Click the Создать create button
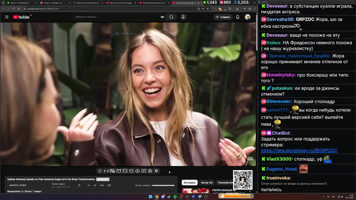 pyautogui.click(x=223, y=17)
